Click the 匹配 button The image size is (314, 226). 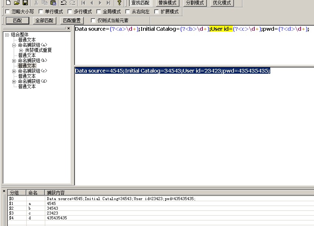click(17, 21)
